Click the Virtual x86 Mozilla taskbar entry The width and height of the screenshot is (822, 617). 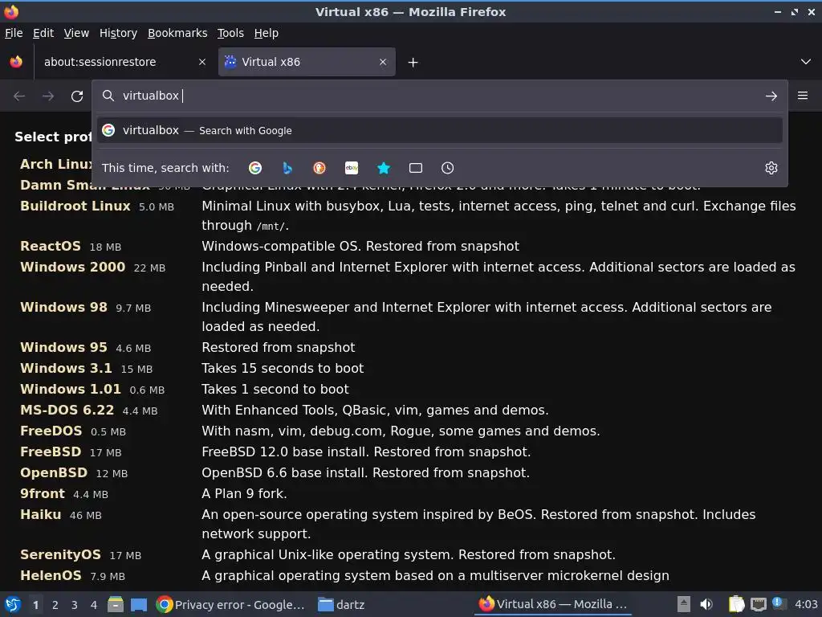[554, 604]
